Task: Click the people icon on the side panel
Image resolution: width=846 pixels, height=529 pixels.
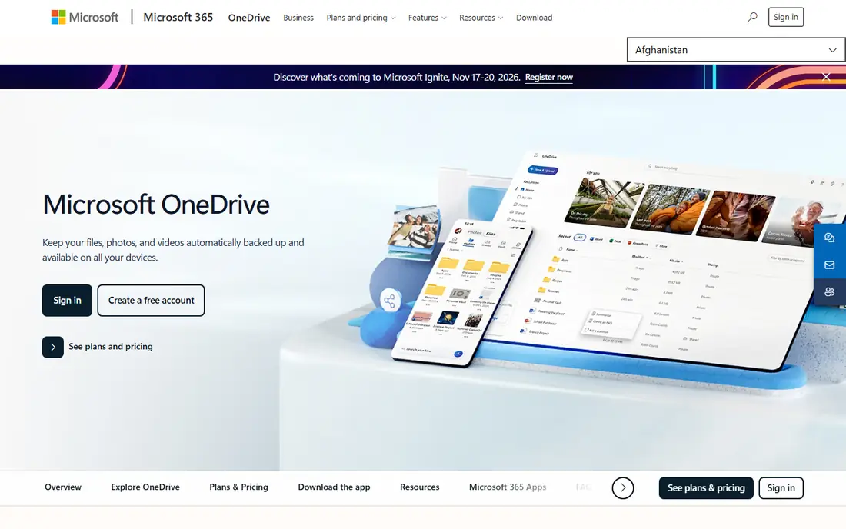Action: (829, 291)
